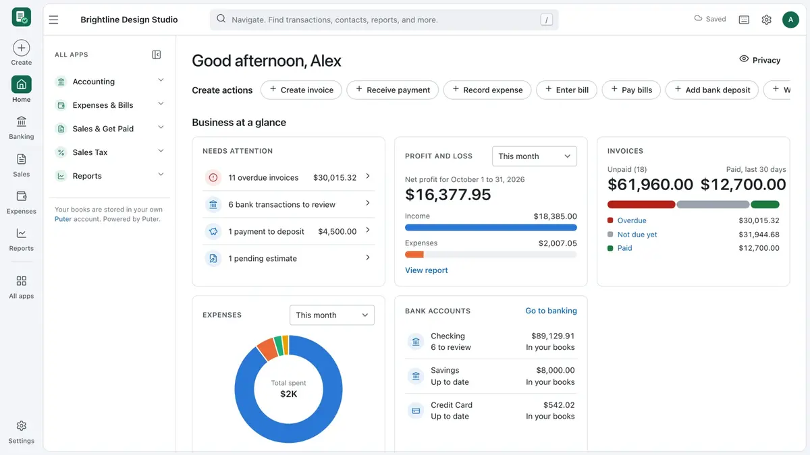The height and width of the screenshot is (455, 810).
Task: Click the red overdue invoices bar
Action: pos(641,204)
